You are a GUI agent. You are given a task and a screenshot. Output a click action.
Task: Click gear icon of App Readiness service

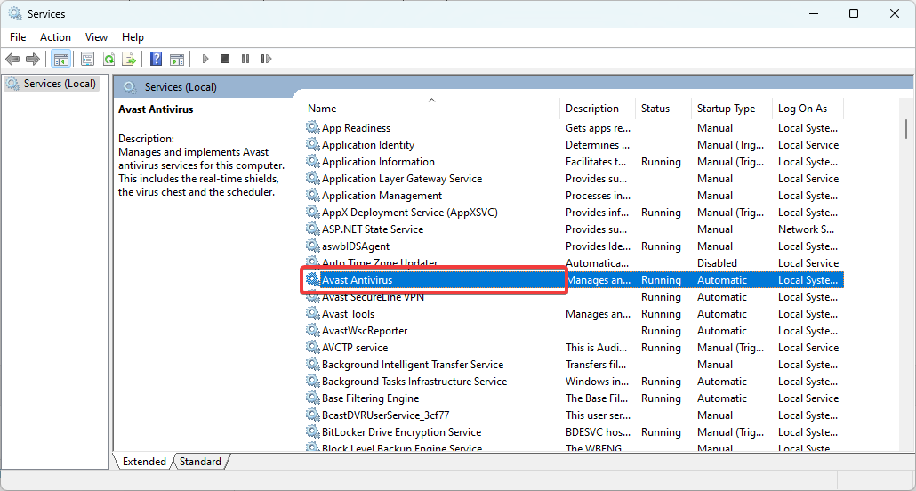pos(313,127)
